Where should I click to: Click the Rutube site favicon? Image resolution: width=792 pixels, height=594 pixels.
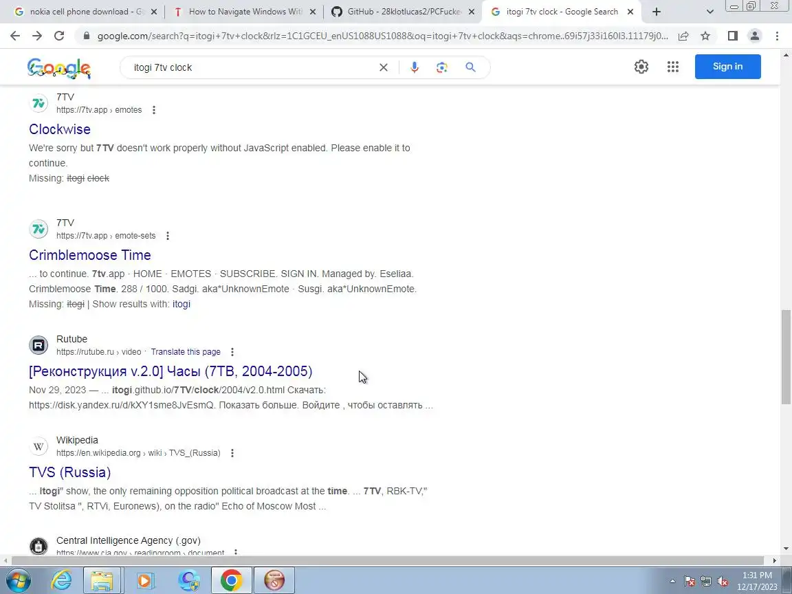point(38,346)
